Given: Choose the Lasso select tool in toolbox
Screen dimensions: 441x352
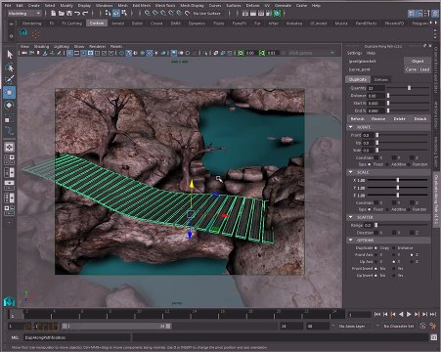Looking at the screenshot, I should coord(10,67).
